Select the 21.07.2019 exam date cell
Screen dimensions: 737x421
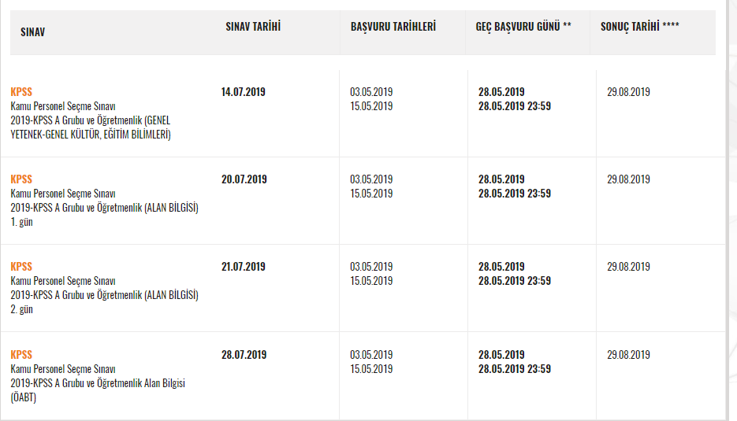(244, 267)
